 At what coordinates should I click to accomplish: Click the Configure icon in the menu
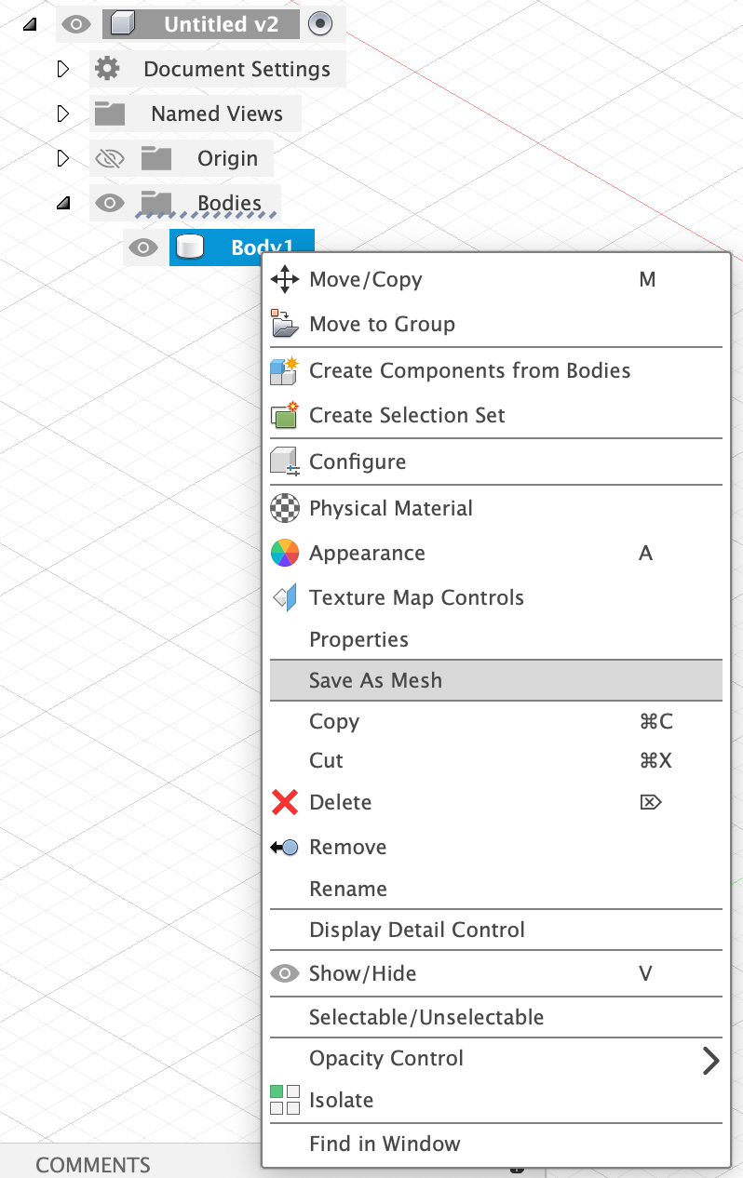point(285,461)
